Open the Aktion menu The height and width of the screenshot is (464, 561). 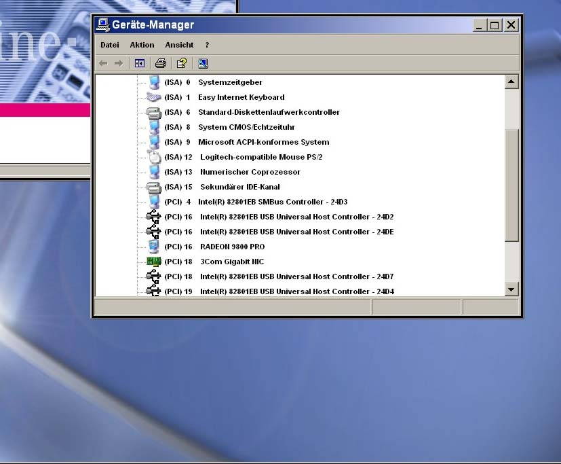[x=142, y=45]
